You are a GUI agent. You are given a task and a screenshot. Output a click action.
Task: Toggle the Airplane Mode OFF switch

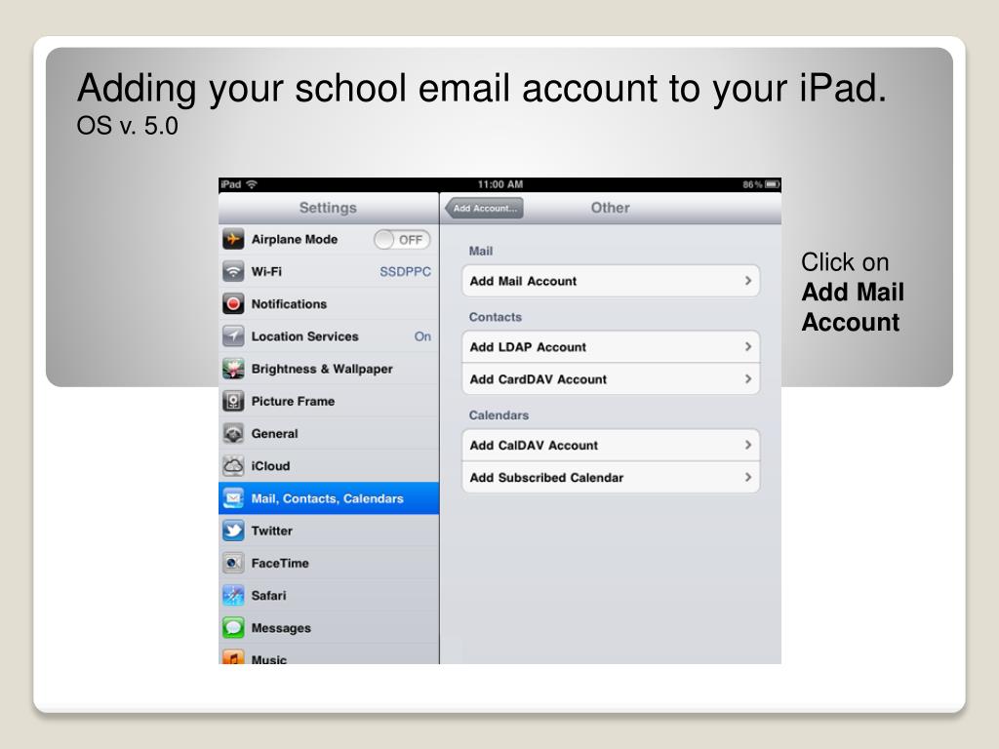402,240
